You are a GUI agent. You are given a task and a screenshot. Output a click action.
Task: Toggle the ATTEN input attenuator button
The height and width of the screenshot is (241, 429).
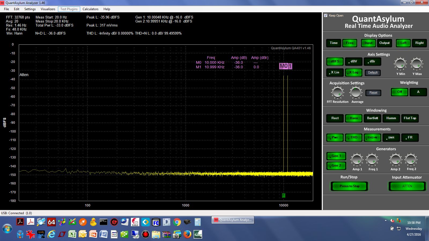tap(407, 186)
